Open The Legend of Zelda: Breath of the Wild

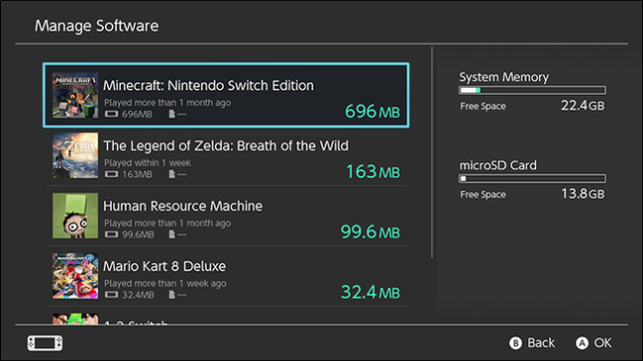point(226,155)
